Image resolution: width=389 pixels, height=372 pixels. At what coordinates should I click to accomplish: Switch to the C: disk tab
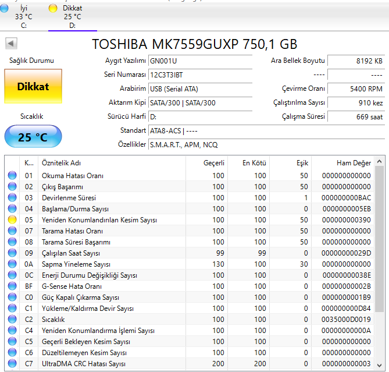click(x=24, y=17)
